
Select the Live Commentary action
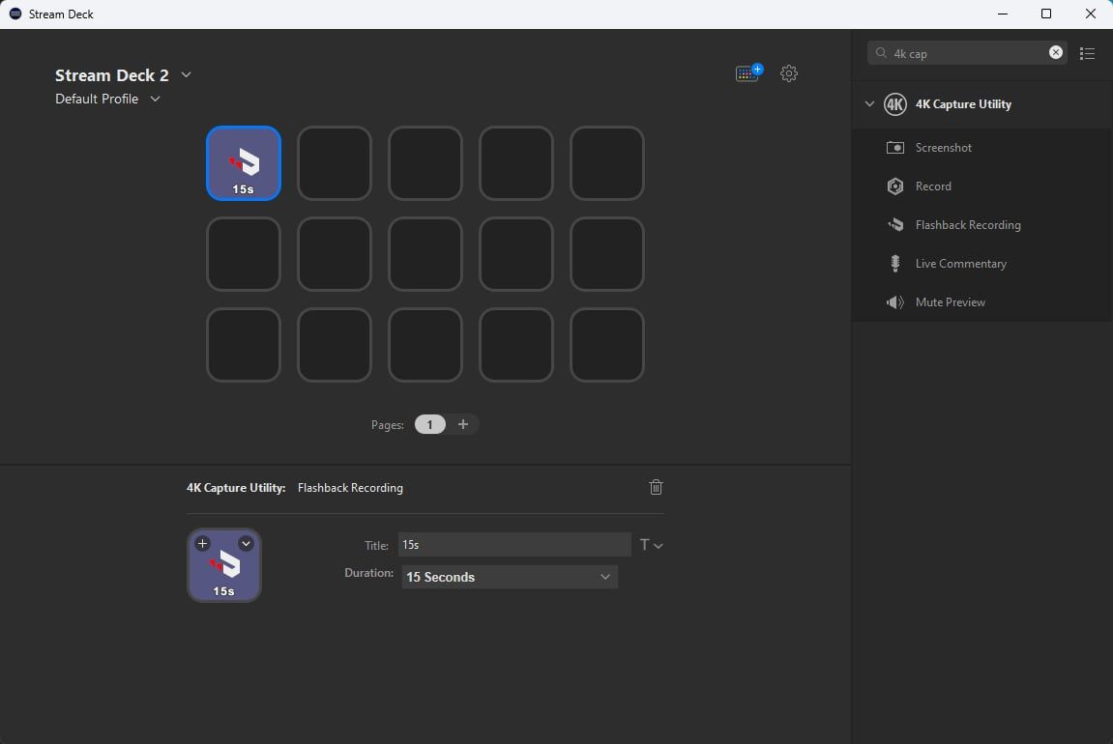point(960,264)
